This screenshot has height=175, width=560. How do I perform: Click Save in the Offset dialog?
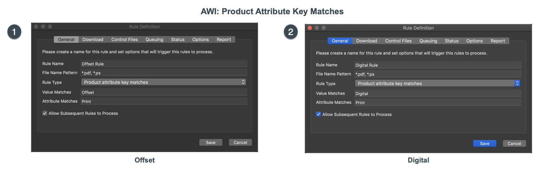pos(211,142)
